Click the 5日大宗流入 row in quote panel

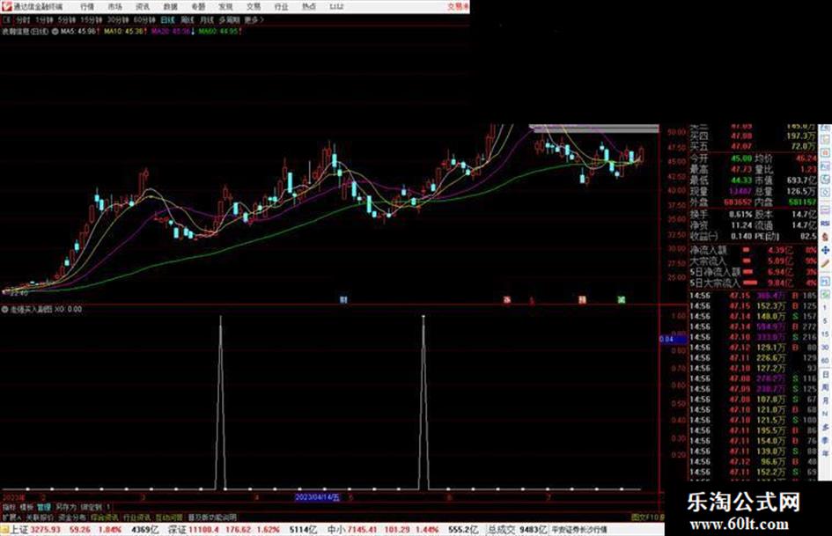(x=754, y=283)
